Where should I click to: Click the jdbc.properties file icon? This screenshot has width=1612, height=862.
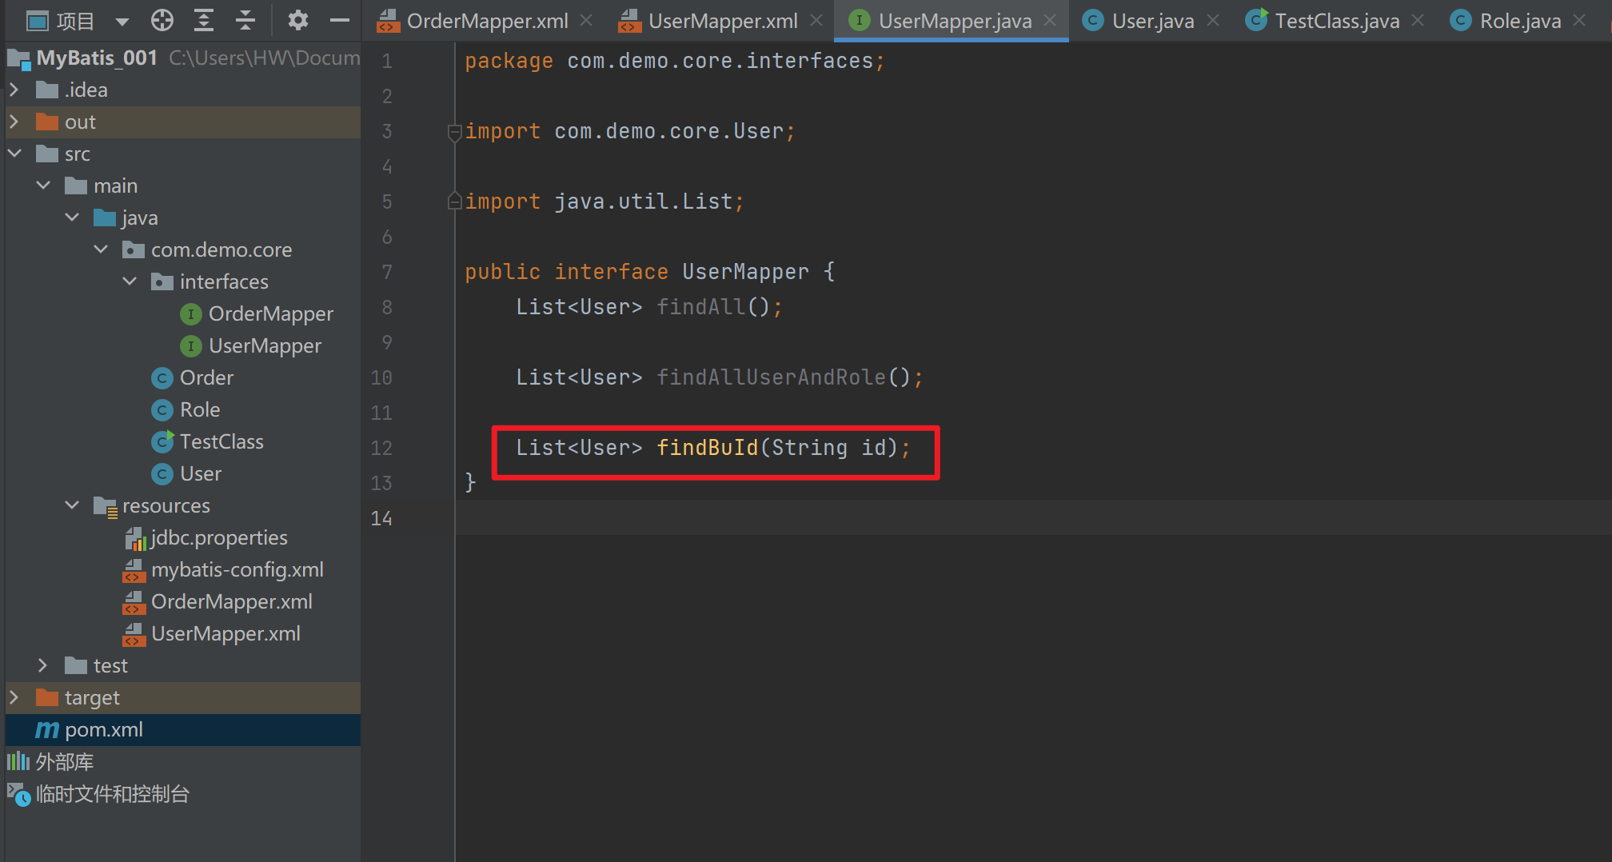pyautogui.click(x=134, y=538)
